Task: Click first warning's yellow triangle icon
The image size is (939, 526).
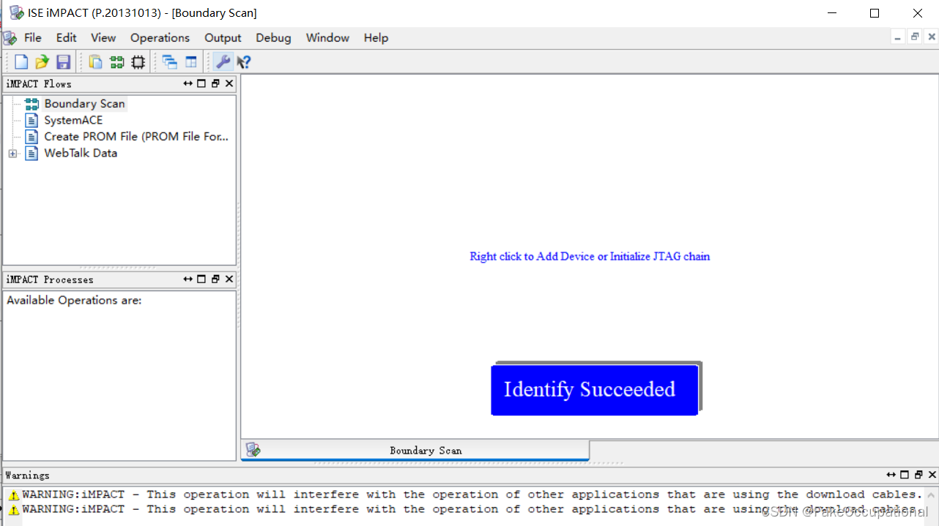Action: 14,495
